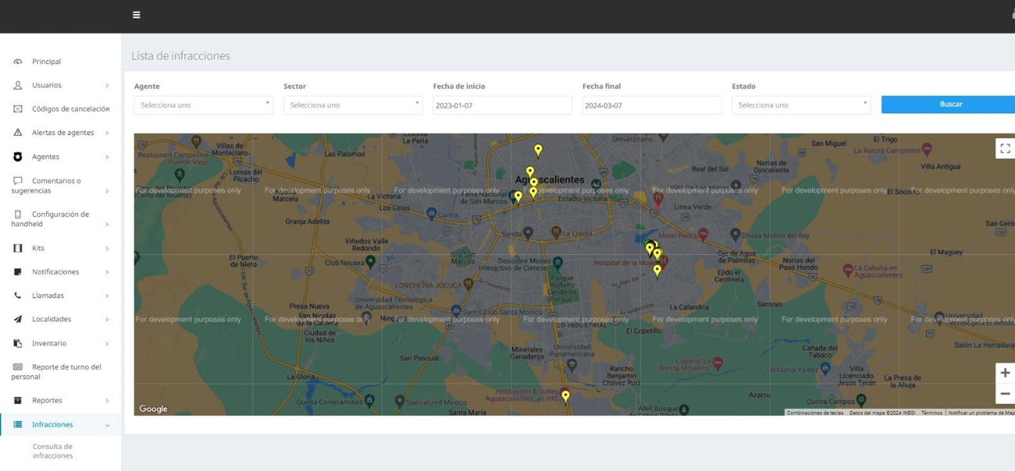Expand the Usuarios submenu chevron
Screen dimensions: 1015x471
tap(107, 86)
